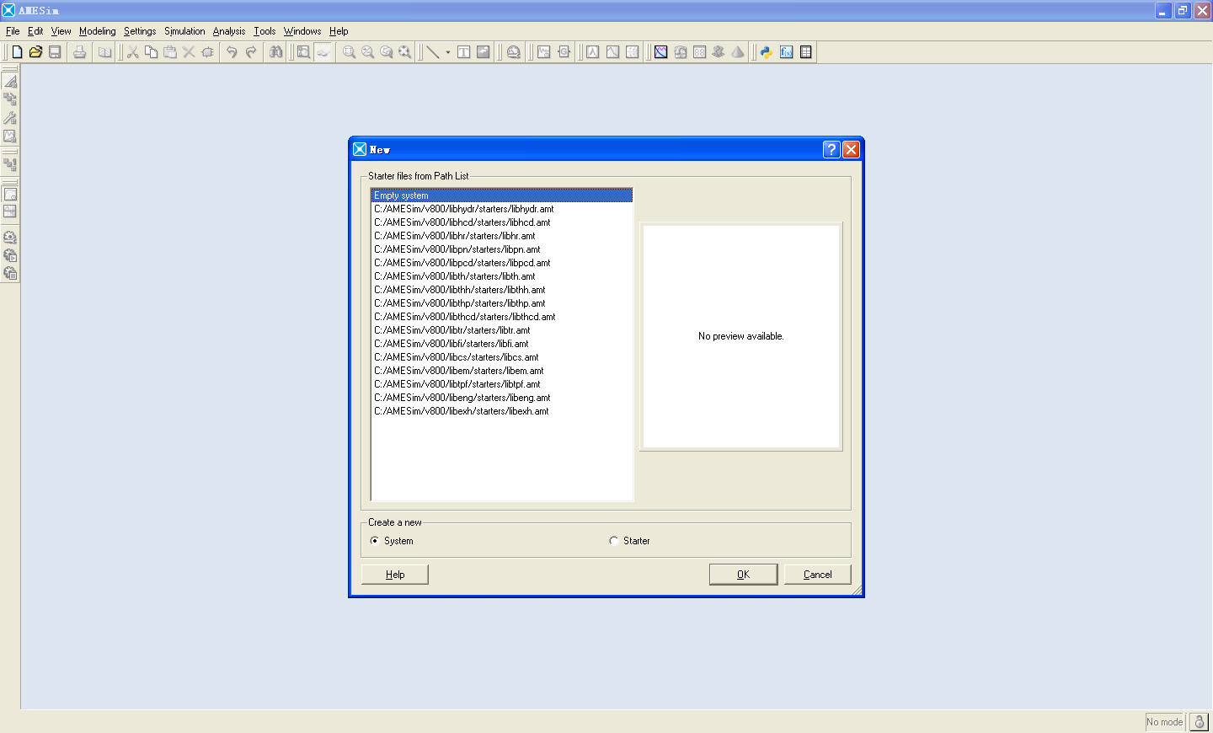Click the Cancel button in New dialog

pyautogui.click(x=817, y=575)
